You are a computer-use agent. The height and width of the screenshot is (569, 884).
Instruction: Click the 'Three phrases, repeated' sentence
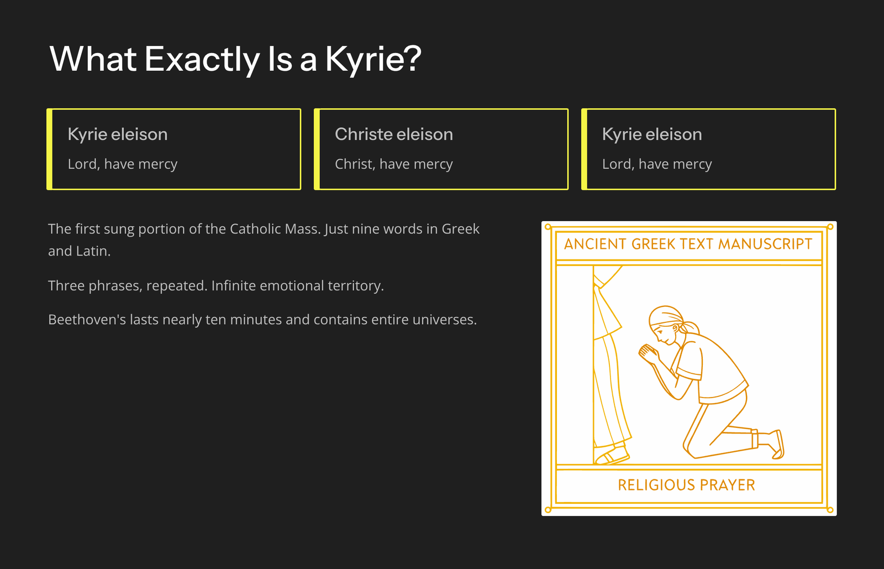[215, 286]
